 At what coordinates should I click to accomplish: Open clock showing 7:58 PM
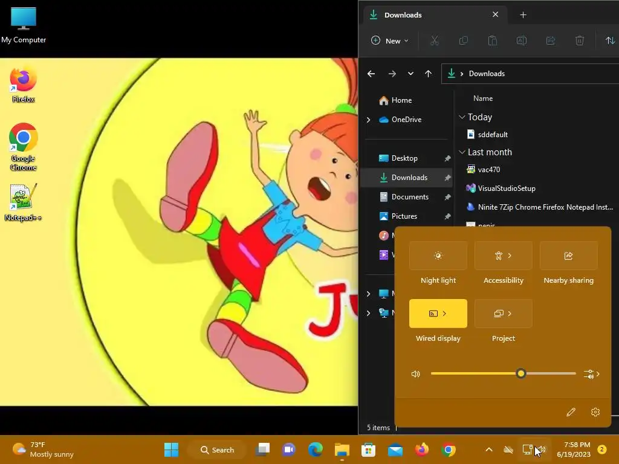tap(574, 449)
